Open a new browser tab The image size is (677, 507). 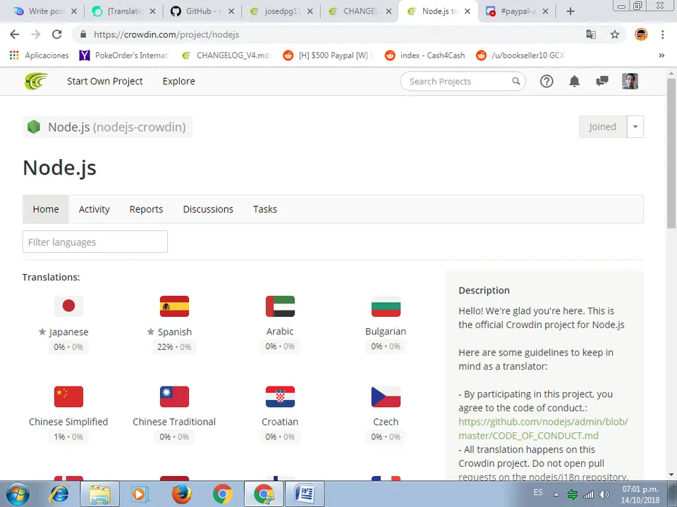click(571, 11)
